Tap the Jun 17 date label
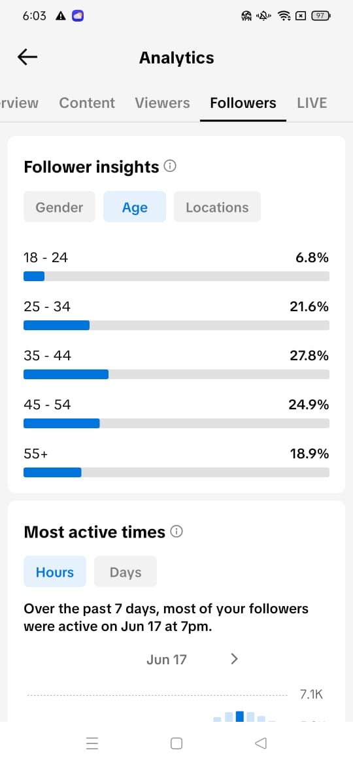 tap(166, 659)
